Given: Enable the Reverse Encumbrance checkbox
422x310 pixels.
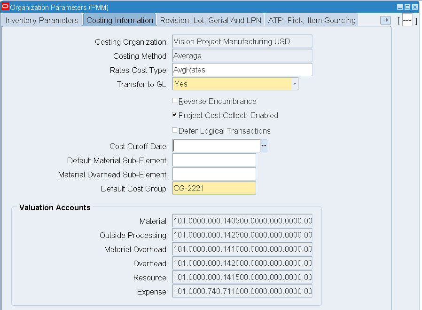Looking at the screenshot, I should (175, 101).
